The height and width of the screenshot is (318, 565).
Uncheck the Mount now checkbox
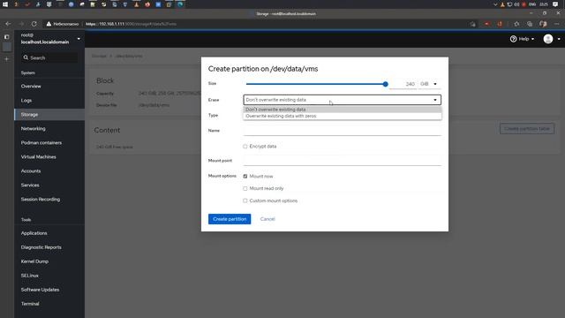click(x=245, y=177)
